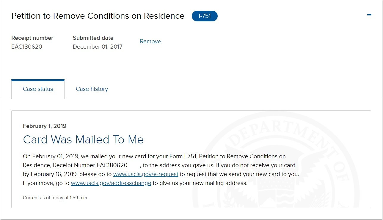Switch to the Case history tab

[x=92, y=89]
